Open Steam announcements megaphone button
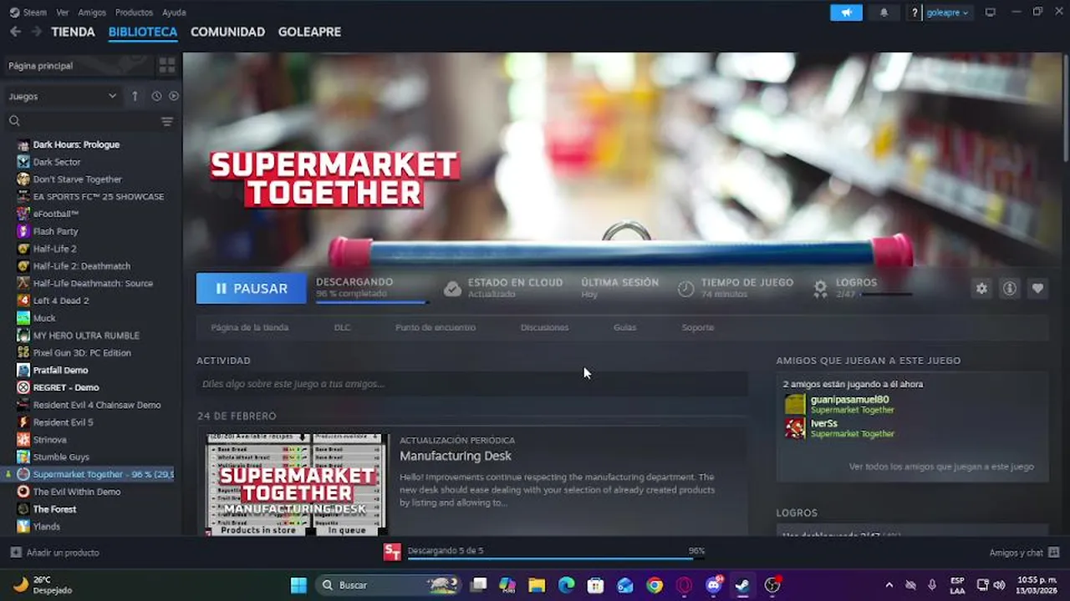 (x=846, y=13)
